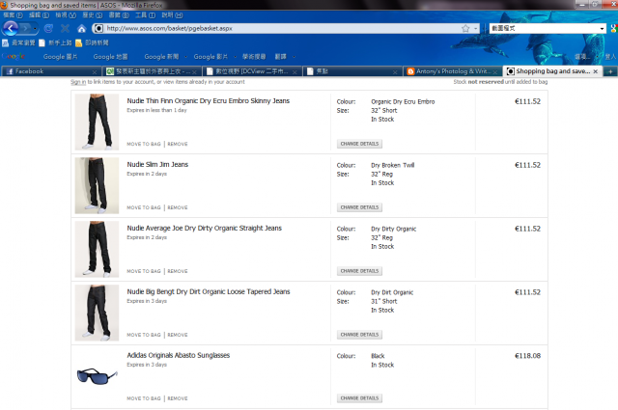Open Google 圖片 from the toolbar
Screen dimensions: 618x410
click(60, 56)
